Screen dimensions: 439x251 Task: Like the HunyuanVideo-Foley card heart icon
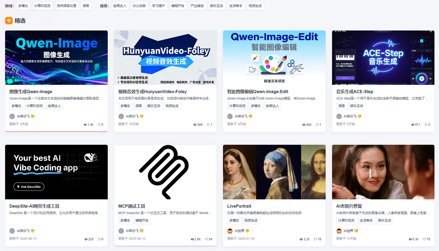[x=208, y=125]
